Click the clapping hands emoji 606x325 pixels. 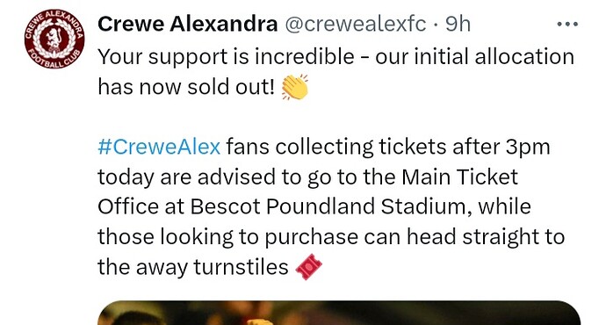click(x=295, y=87)
